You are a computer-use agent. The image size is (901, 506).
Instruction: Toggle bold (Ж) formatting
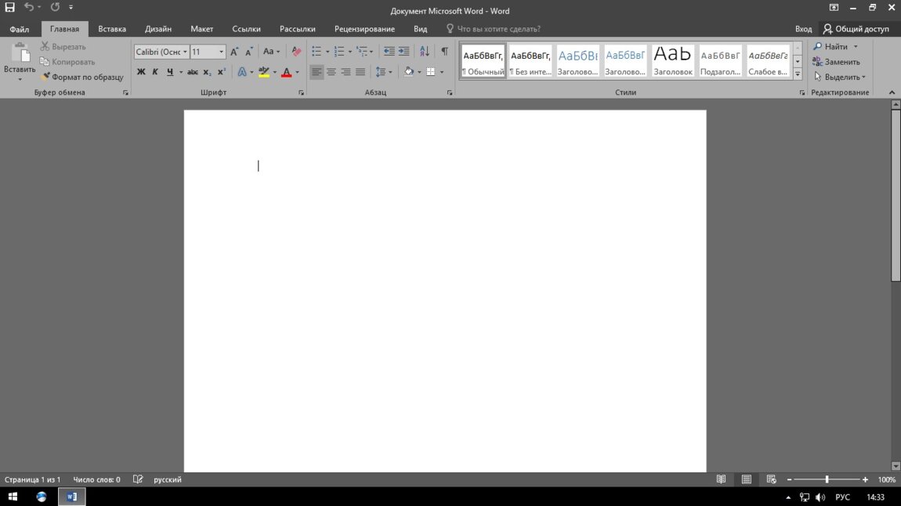click(141, 72)
